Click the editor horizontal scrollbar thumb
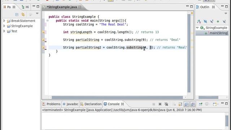The image size is (231, 130). pos(117,97)
